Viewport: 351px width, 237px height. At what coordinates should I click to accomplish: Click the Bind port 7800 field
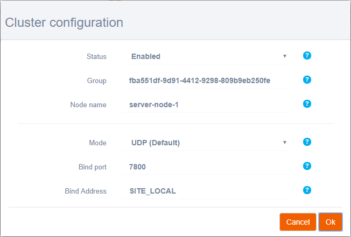(207, 167)
